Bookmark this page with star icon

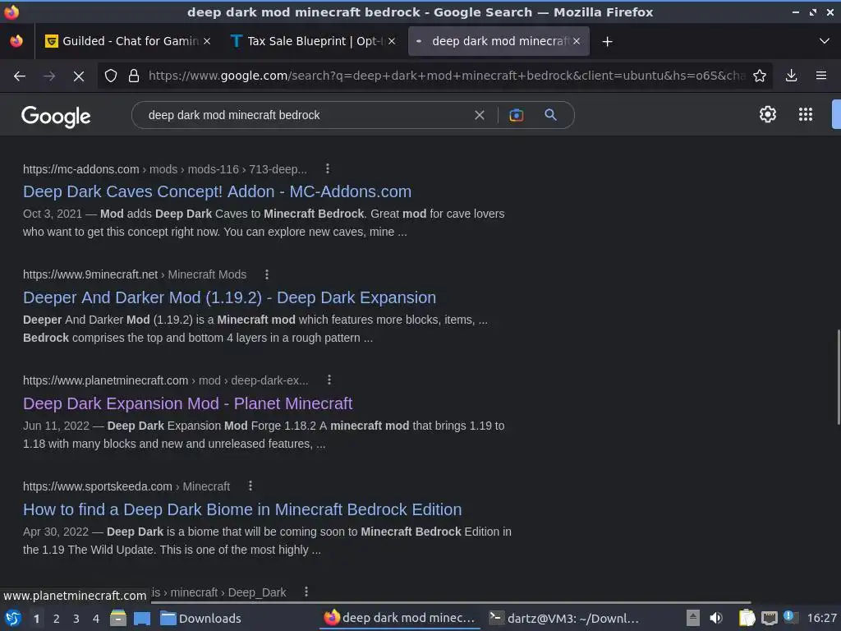click(760, 76)
